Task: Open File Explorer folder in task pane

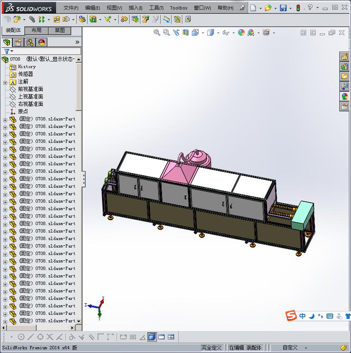Action: tap(344, 76)
